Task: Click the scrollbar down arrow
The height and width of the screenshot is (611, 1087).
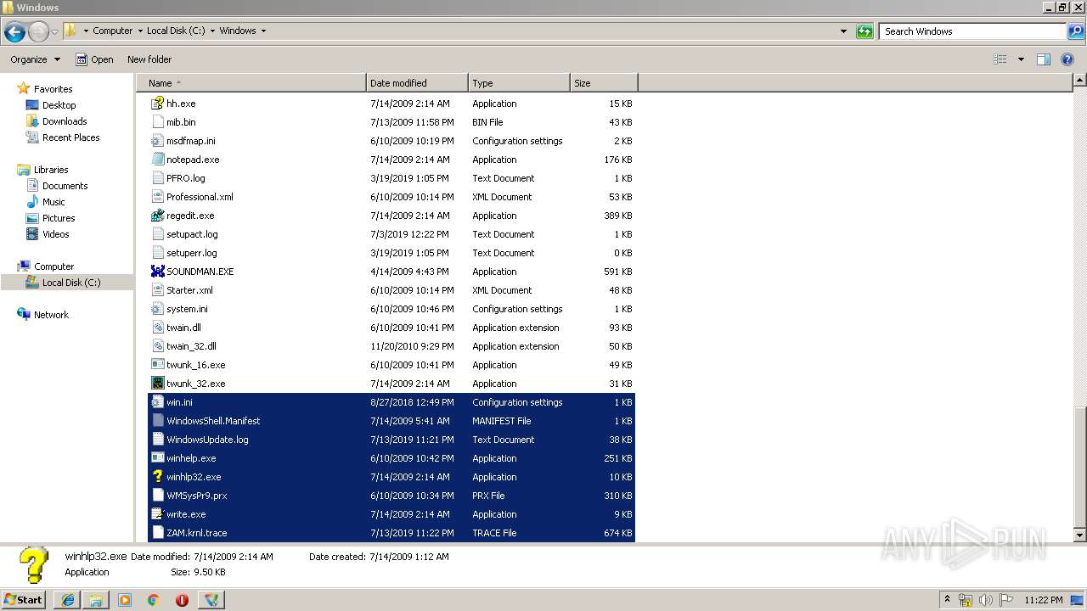Action: (1080, 535)
